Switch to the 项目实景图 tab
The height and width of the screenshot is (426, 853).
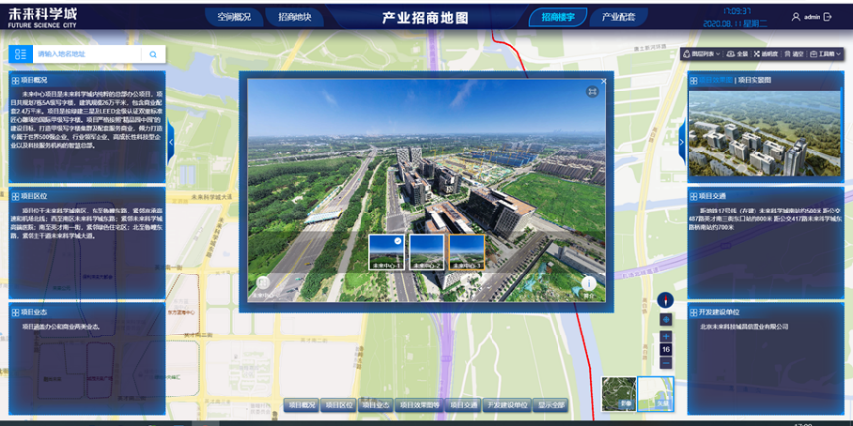point(754,80)
